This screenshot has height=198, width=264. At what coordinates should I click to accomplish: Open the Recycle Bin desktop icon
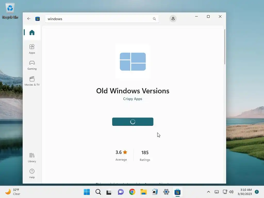pos(10,11)
